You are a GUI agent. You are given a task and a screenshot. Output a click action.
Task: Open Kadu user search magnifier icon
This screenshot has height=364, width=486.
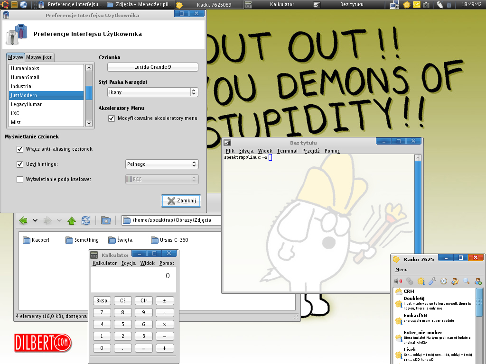(x=467, y=281)
